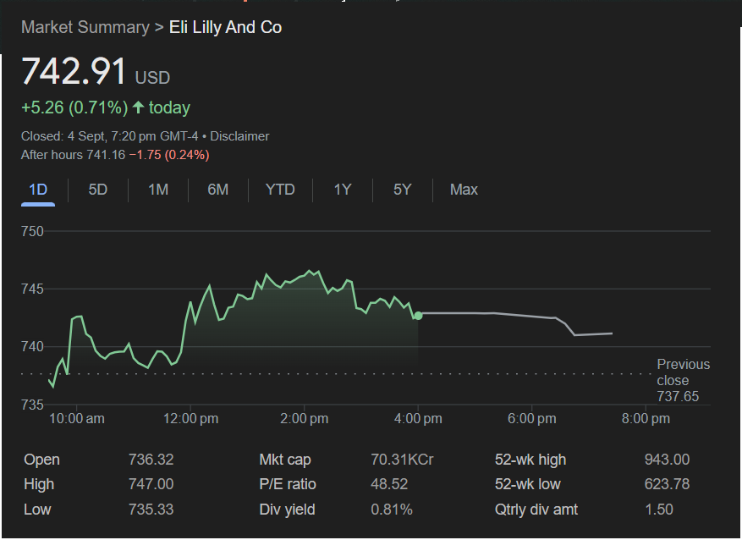Click the 10:00 am axis label
The image size is (742, 540).
point(77,419)
